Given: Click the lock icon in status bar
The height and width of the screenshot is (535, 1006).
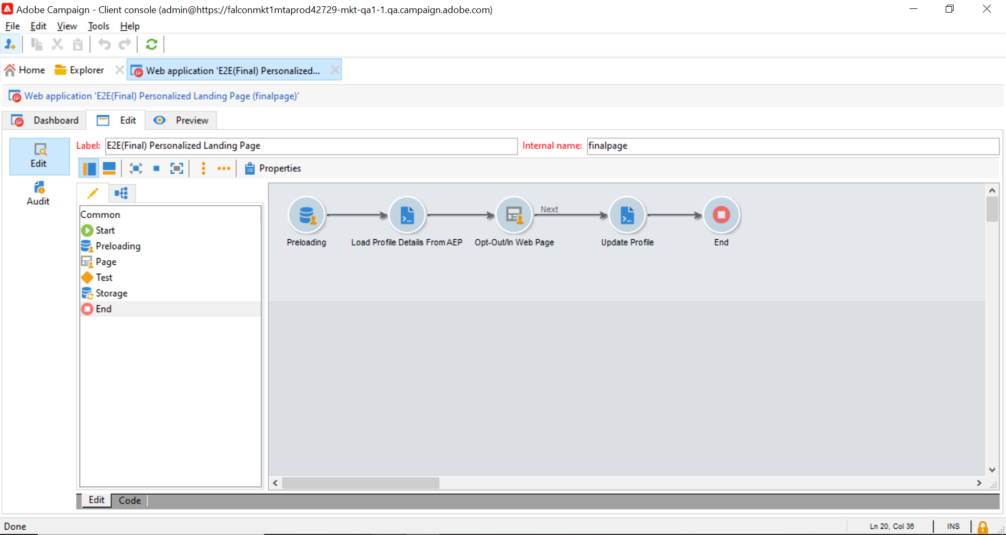Looking at the screenshot, I should coord(983,527).
